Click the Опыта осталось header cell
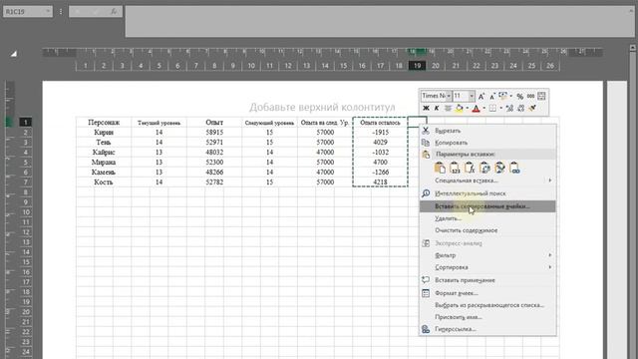The width and height of the screenshot is (638, 359). pyautogui.click(x=380, y=122)
